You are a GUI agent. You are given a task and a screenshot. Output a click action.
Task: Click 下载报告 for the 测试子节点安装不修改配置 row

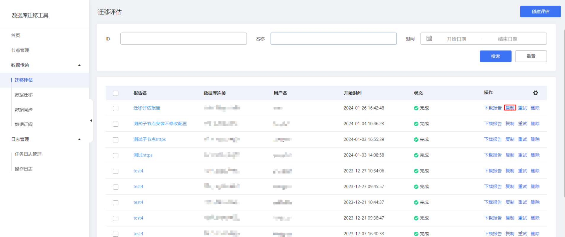[493, 123]
